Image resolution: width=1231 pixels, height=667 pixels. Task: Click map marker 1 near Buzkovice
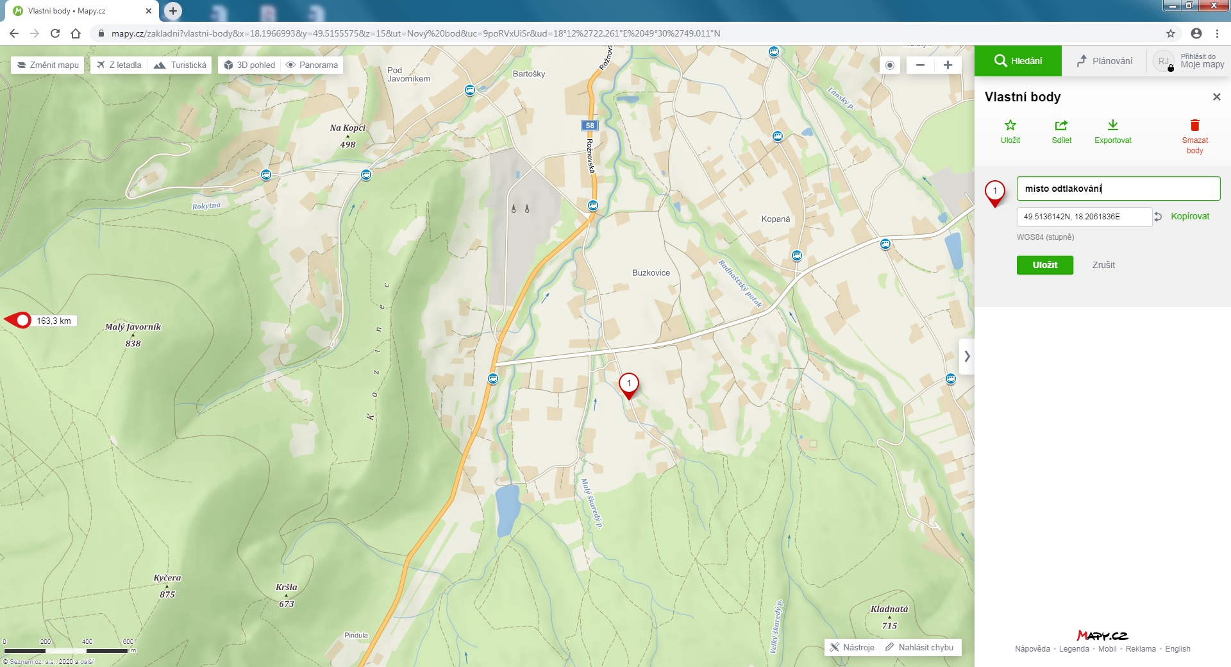coord(629,385)
